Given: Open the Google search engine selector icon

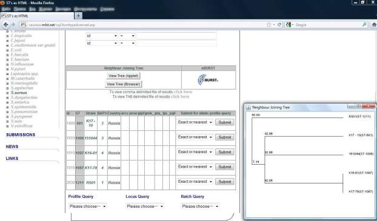Looking at the screenshot, I should [289, 25].
